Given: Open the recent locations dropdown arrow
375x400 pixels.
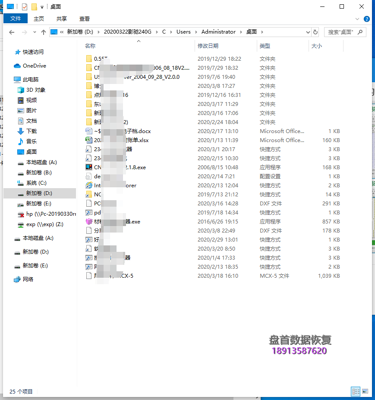Looking at the screenshot, I should pos(35,32).
